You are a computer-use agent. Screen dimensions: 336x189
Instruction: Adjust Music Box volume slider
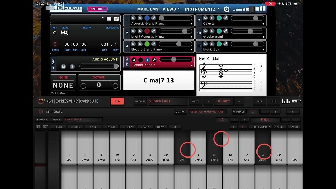pyautogui.click(x=248, y=44)
